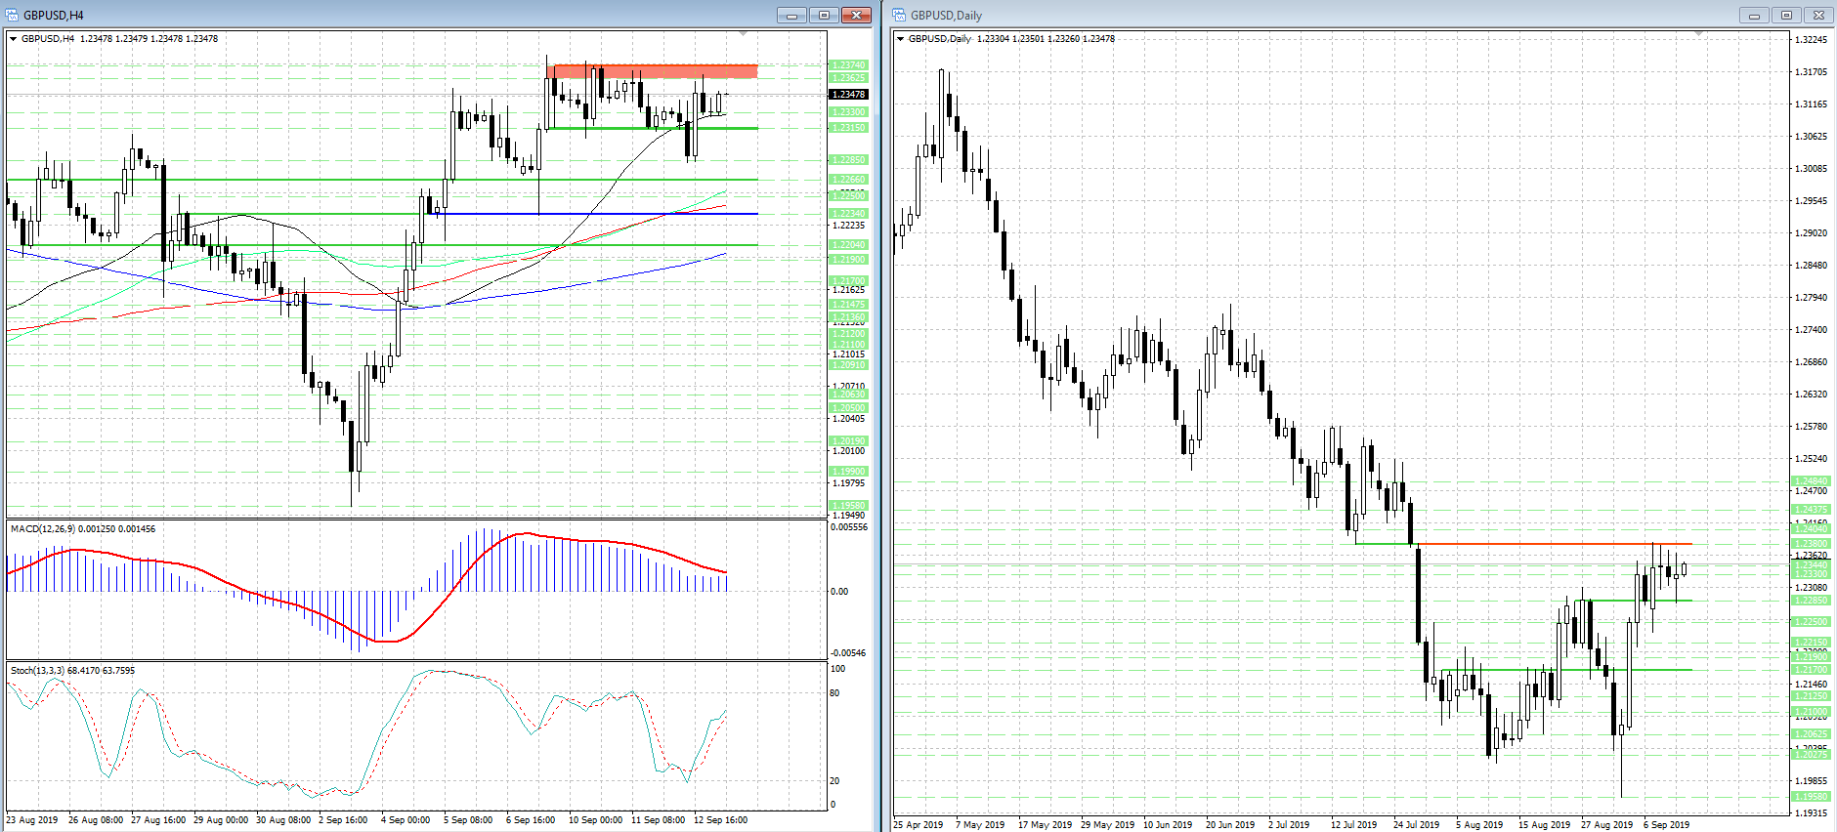Maximize the GBPUSD,H4 chart window
Screen dimensions: 1837x832
tap(824, 15)
